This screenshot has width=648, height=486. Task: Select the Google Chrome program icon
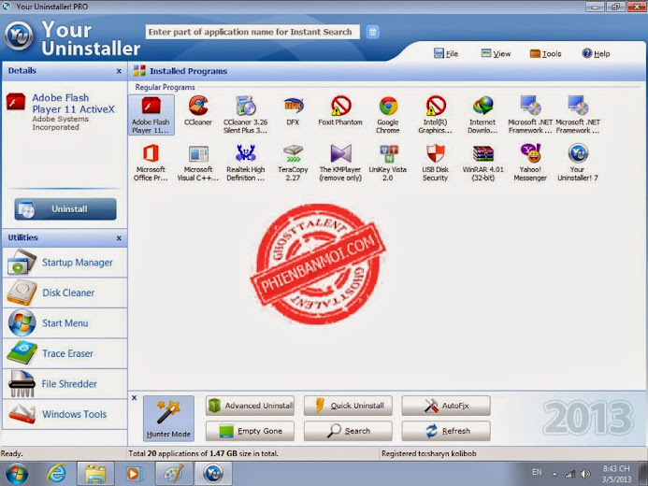(388, 115)
